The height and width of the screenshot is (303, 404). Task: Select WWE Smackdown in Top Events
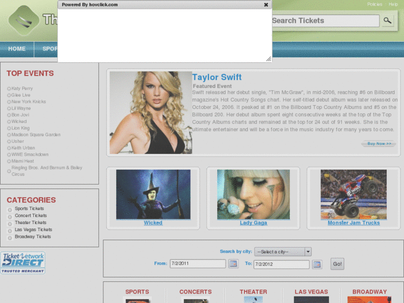coord(30,155)
